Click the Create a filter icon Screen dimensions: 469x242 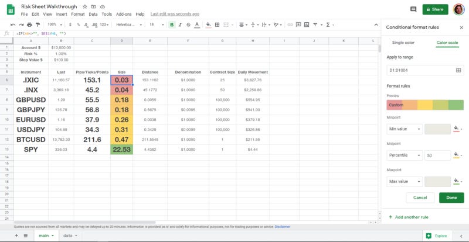[315, 25]
